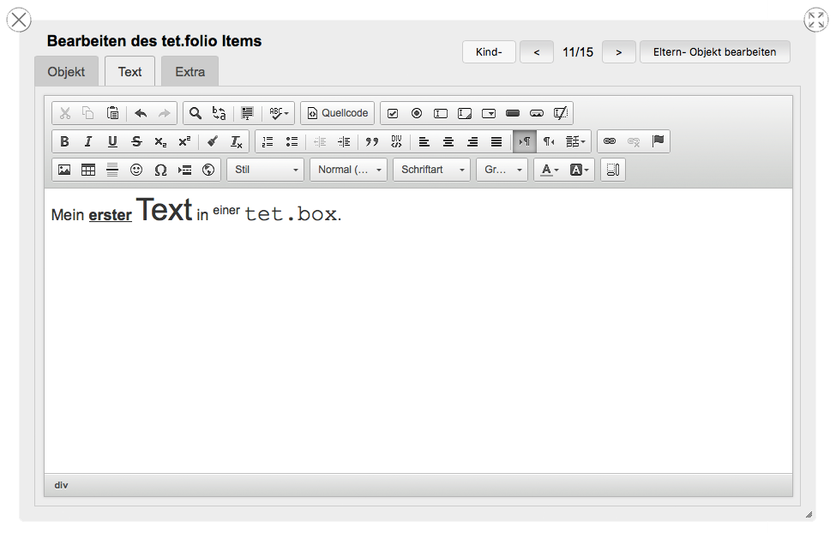Expand the Schriftart font dropdown

[x=432, y=170]
